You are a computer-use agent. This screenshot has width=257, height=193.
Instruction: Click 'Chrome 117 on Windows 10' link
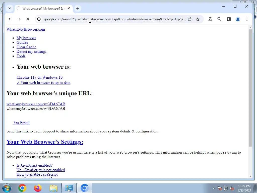39,77
